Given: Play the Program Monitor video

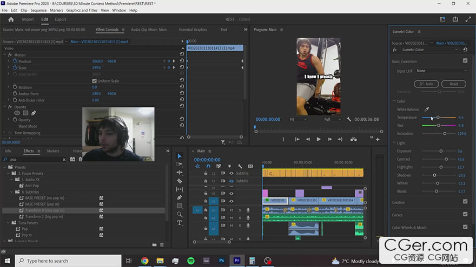Looking at the screenshot, I should (x=319, y=139).
